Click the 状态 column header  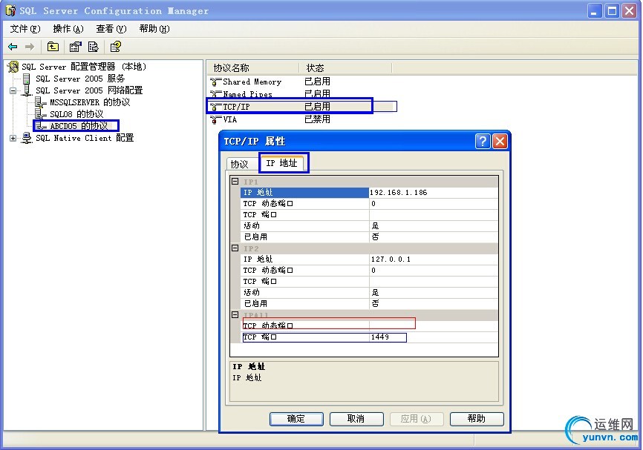pos(345,68)
